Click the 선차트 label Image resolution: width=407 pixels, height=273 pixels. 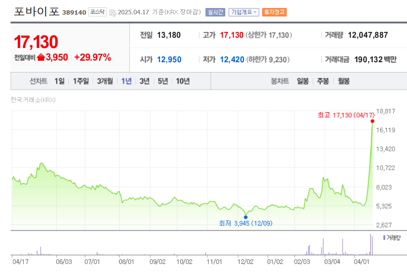pos(38,81)
